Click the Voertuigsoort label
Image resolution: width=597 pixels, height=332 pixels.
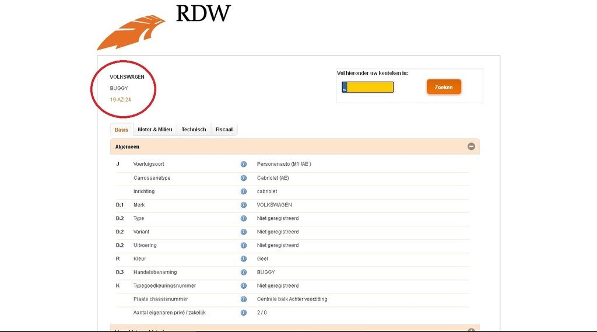click(149, 165)
